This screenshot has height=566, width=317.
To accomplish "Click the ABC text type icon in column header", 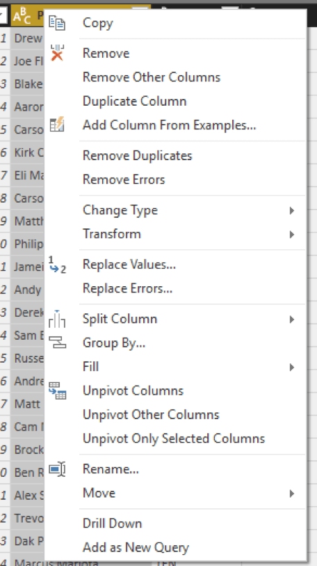I will pyautogui.click(x=22, y=16).
